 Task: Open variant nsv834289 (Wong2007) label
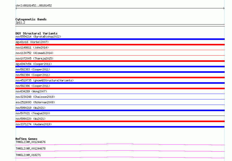click(31, 91)
